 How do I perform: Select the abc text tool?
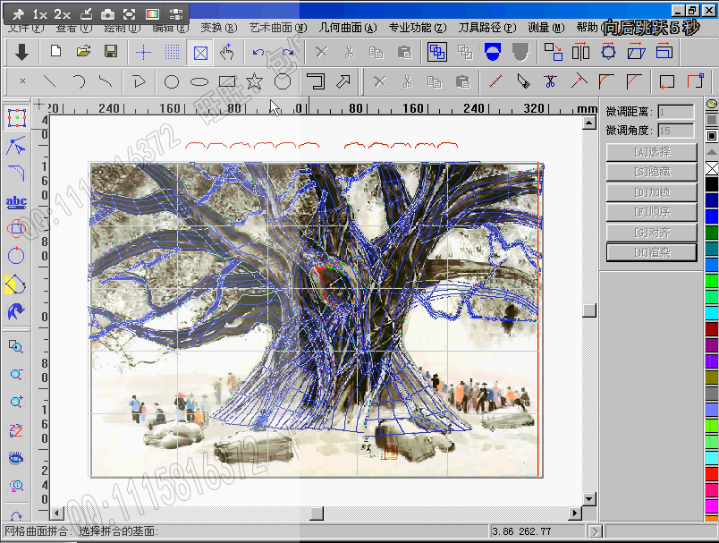[x=16, y=202]
